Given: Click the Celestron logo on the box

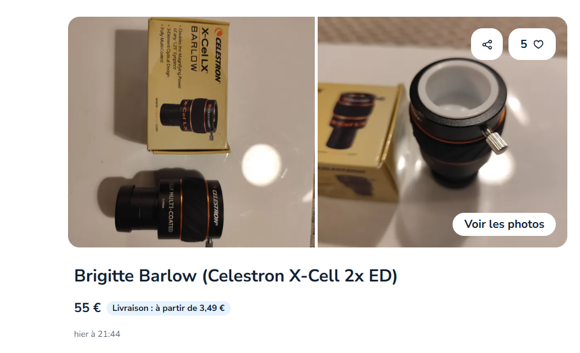Looking at the screenshot, I should [217, 55].
